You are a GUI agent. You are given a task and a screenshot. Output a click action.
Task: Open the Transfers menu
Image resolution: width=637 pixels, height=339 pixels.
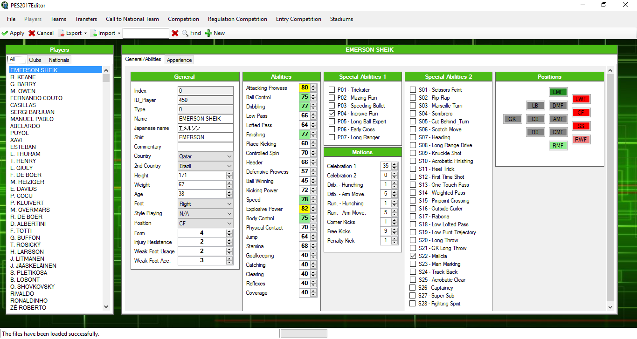(x=86, y=19)
